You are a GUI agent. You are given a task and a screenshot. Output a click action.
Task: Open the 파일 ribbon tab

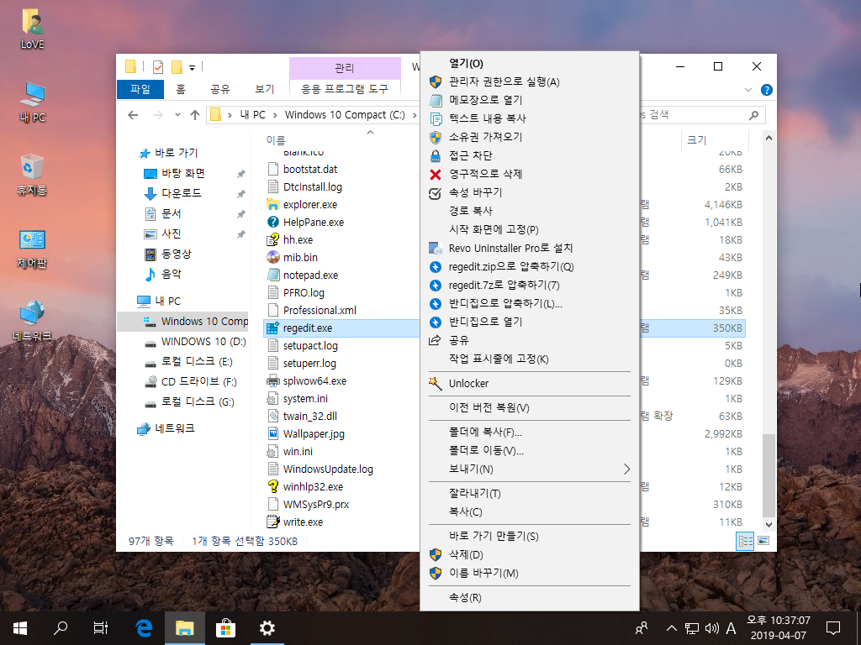140,89
